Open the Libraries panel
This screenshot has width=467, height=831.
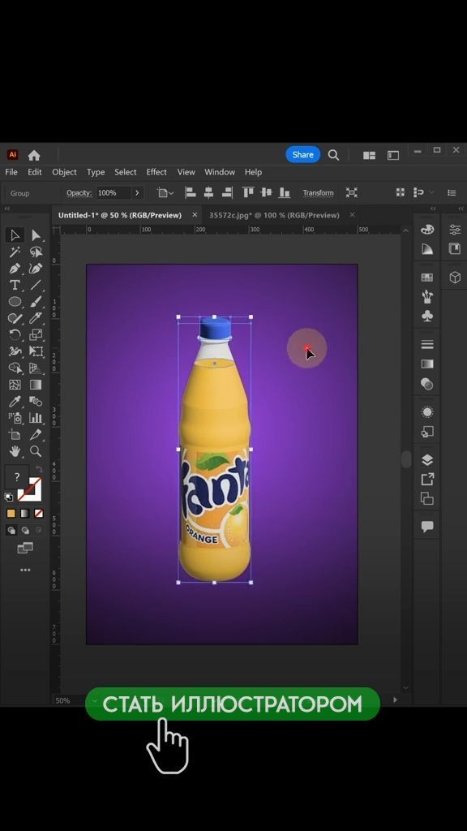pos(455,248)
